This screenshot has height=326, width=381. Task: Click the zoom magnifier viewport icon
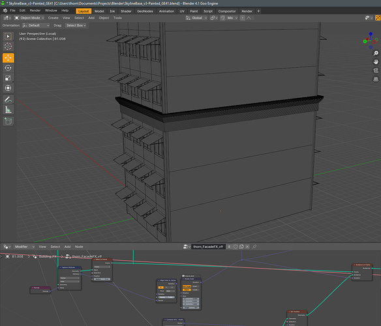[x=376, y=53]
